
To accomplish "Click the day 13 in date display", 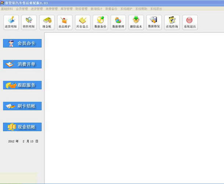I will click(32, 141).
